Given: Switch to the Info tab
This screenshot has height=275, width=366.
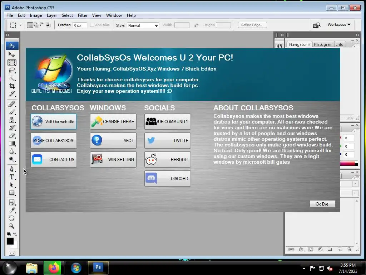Looking at the screenshot, I should [x=340, y=44].
